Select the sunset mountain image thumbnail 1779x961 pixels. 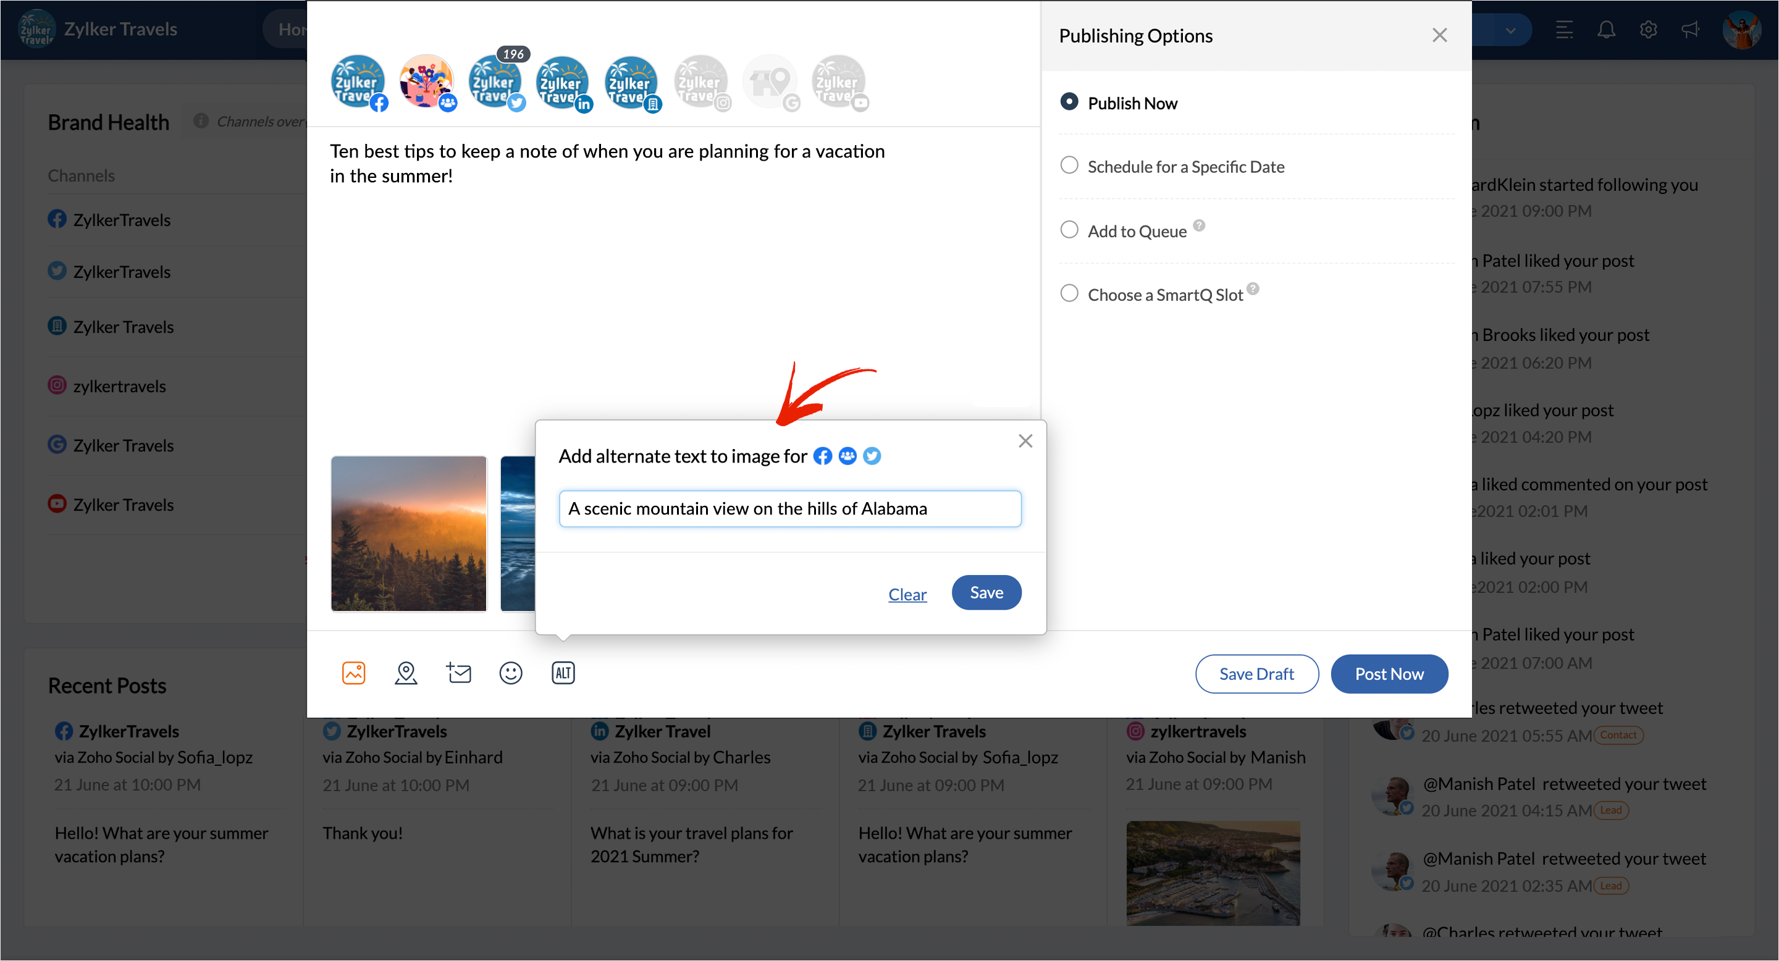409,533
